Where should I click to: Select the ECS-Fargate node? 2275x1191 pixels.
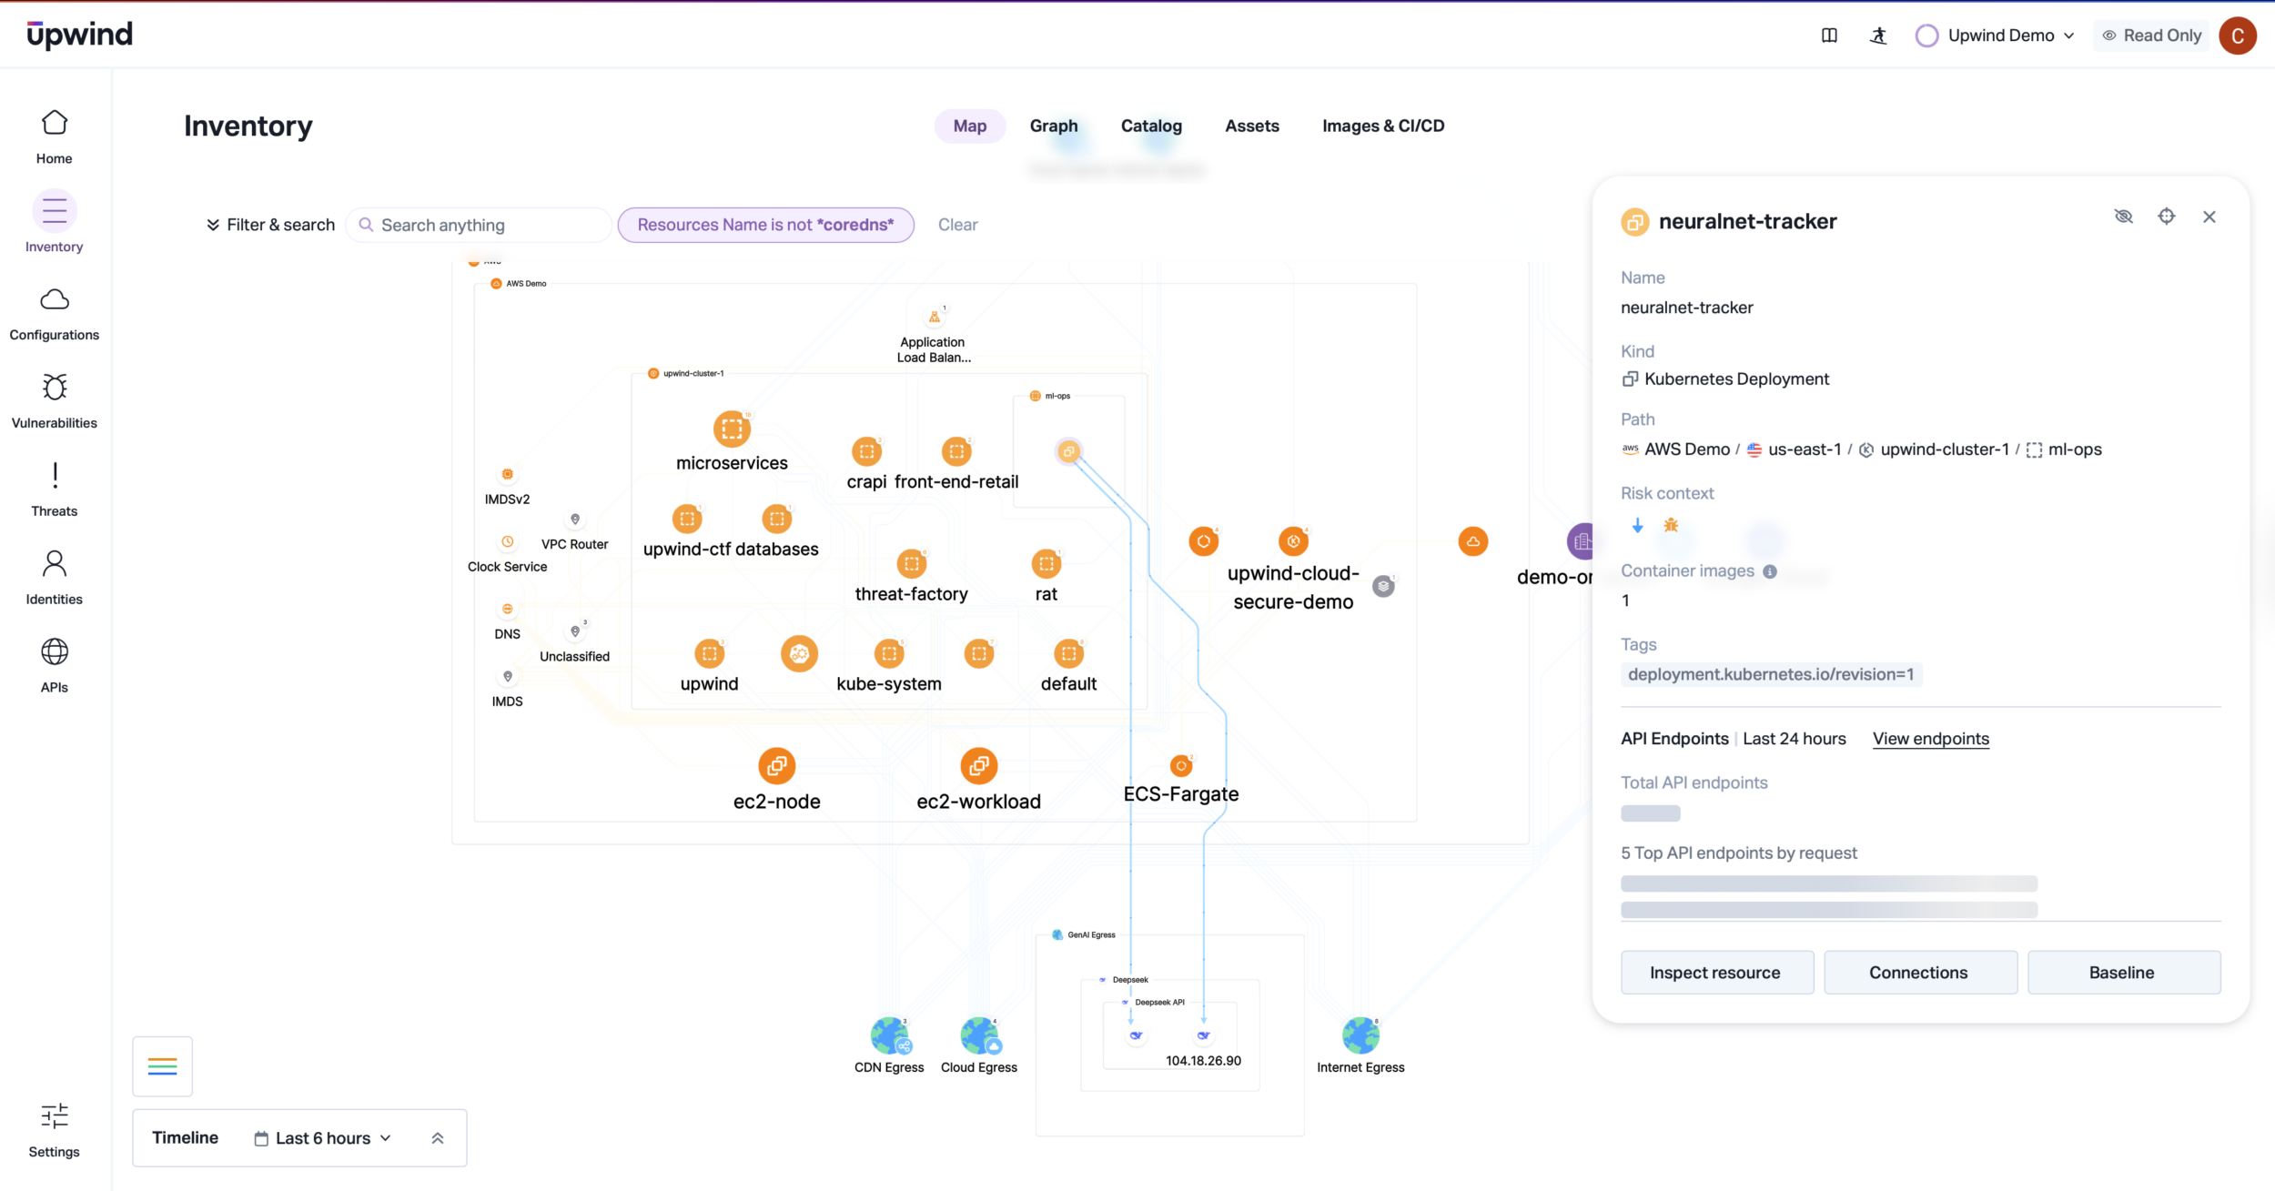point(1181,766)
